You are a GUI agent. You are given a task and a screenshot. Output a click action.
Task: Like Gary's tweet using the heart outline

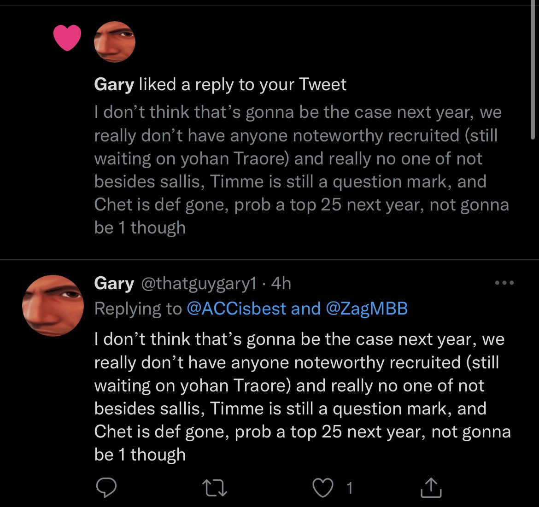323,488
